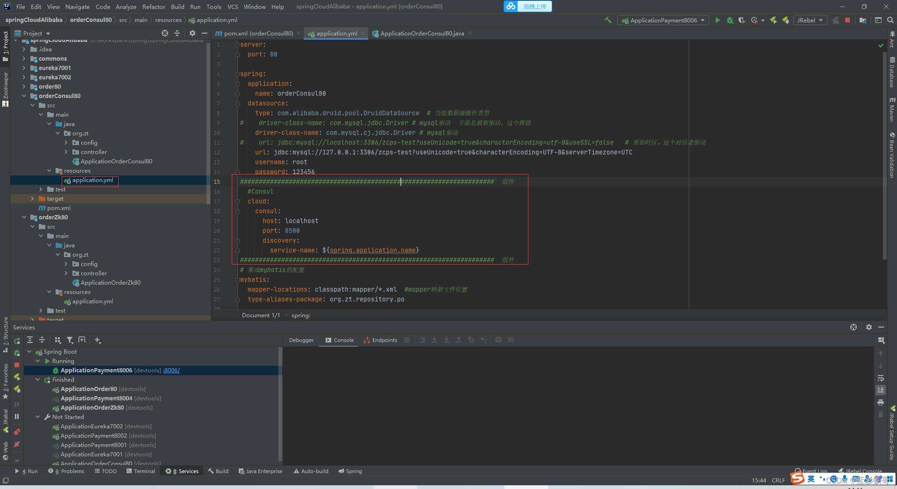The width and height of the screenshot is (897, 489).
Task: Open Group By icon in Services
Action: coord(58,340)
